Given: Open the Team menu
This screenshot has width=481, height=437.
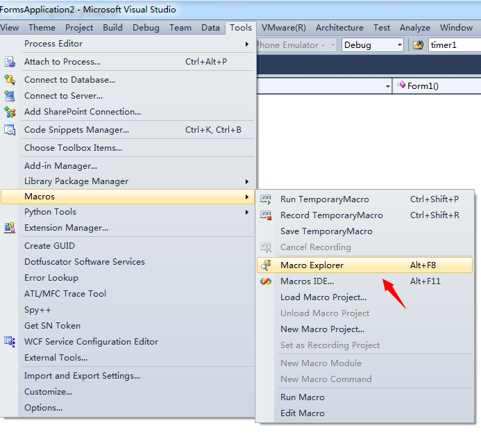Looking at the screenshot, I should tap(180, 28).
